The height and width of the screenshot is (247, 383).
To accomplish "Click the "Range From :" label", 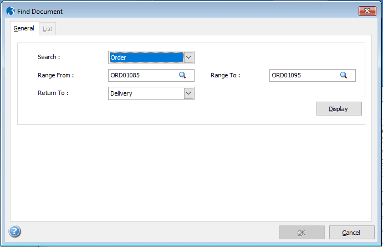I will [x=55, y=75].
